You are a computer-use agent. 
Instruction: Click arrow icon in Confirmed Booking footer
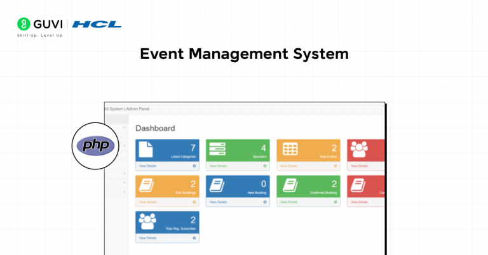pos(335,202)
